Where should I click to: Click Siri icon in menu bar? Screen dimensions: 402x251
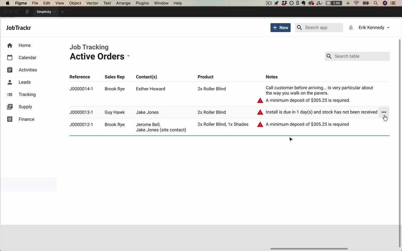click(385, 3)
